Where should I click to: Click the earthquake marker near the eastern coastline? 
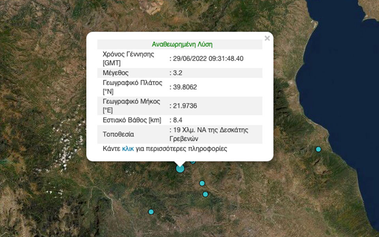318,149
